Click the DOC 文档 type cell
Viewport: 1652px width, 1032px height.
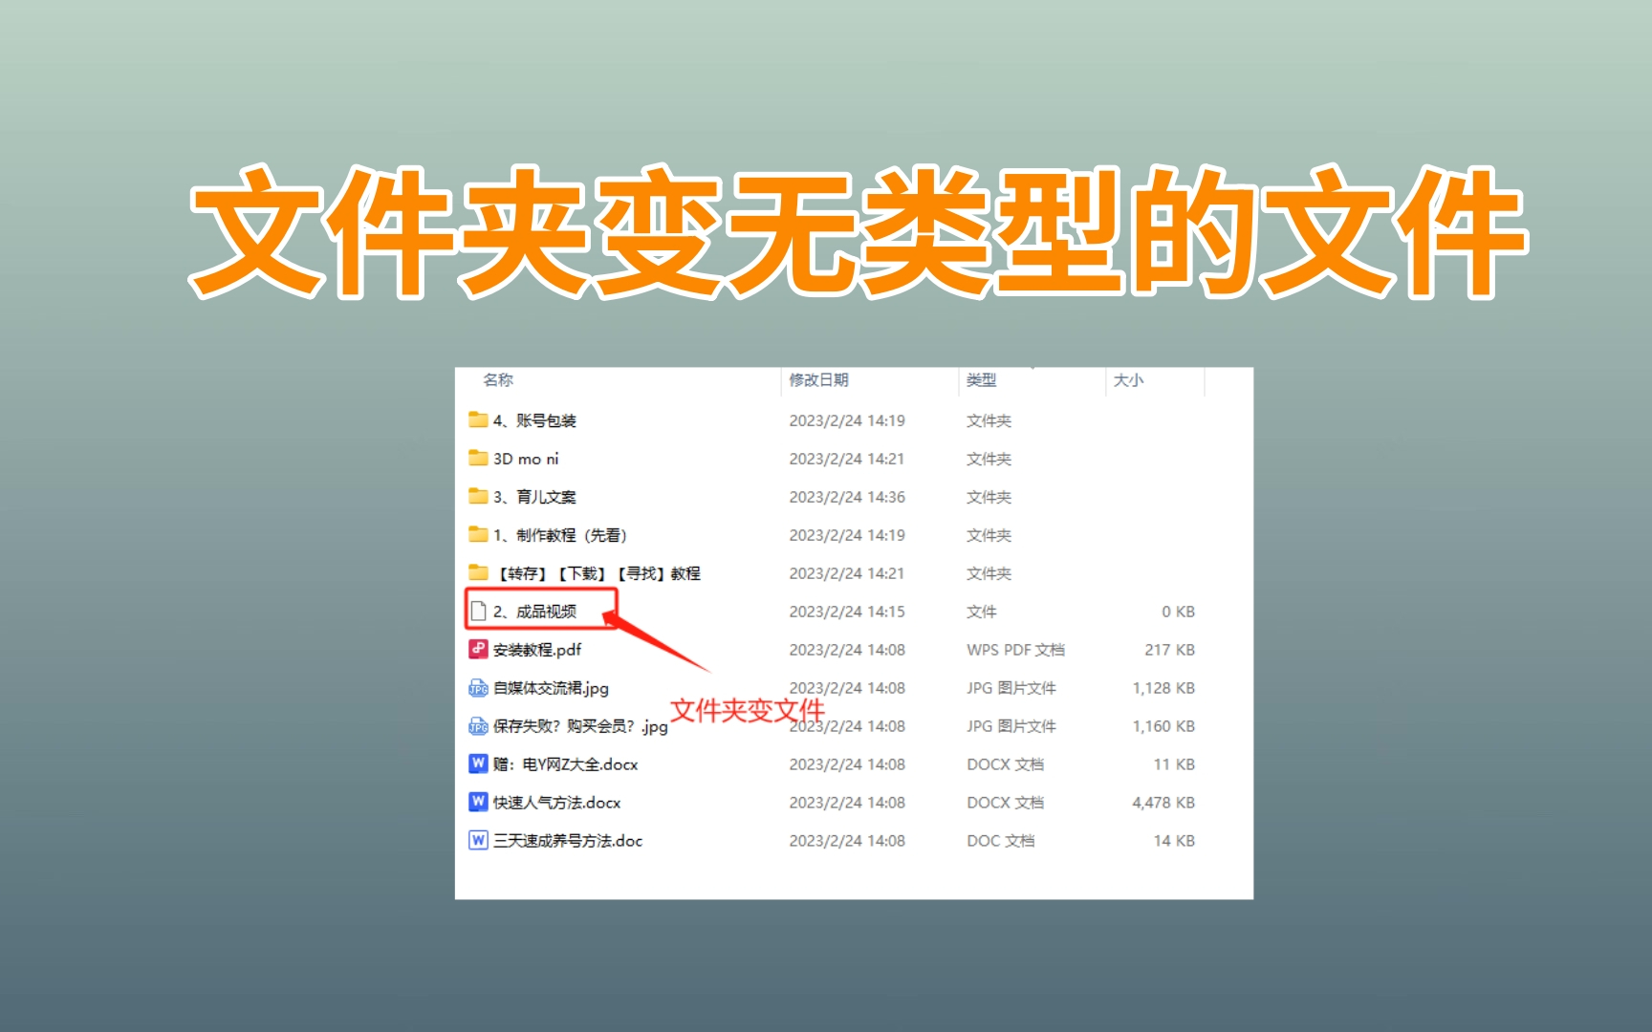point(1000,841)
